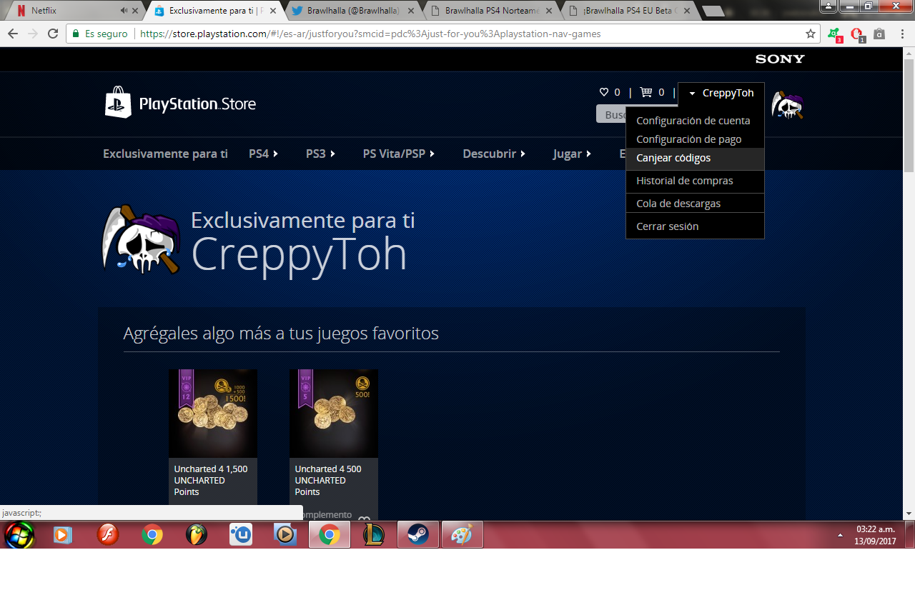The width and height of the screenshot is (915, 590).
Task: Click the small skull avatar beside CreppyToh
Action: coord(787,105)
